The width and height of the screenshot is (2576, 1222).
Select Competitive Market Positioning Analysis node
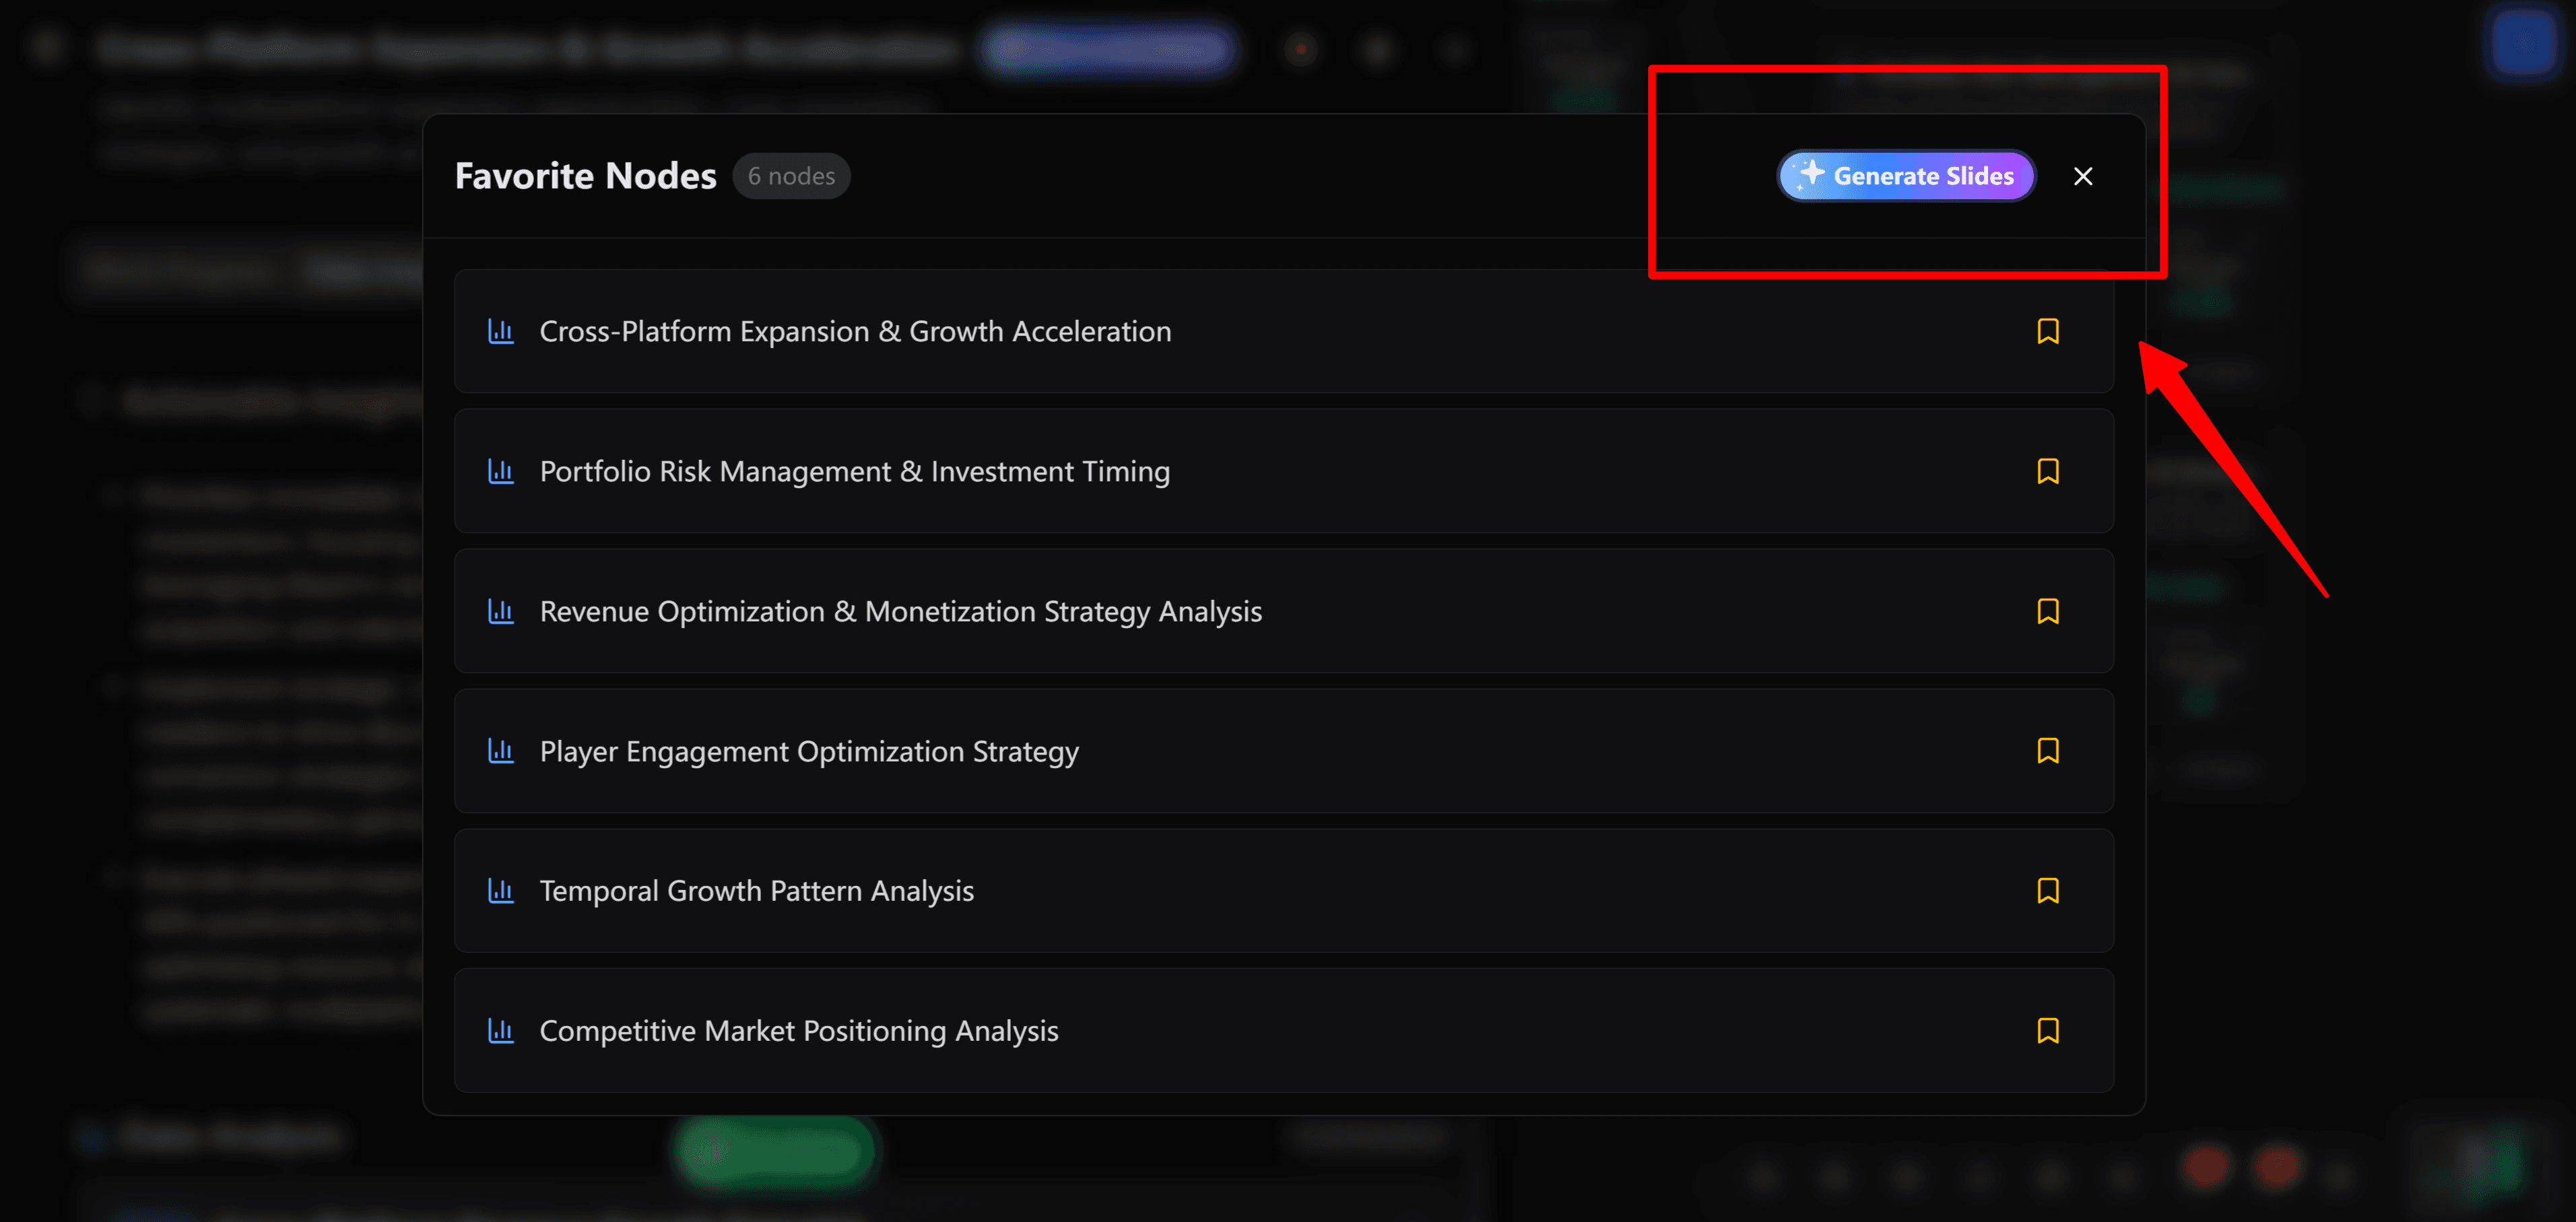tap(1284, 1031)
